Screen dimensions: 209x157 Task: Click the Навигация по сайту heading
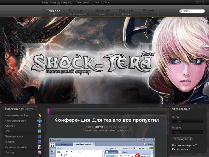point(19,109)
